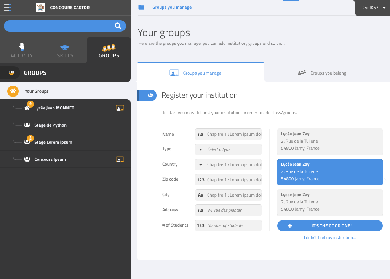Click the badge icon beside Lycée Jean MONNET

[x=120, y=108]
